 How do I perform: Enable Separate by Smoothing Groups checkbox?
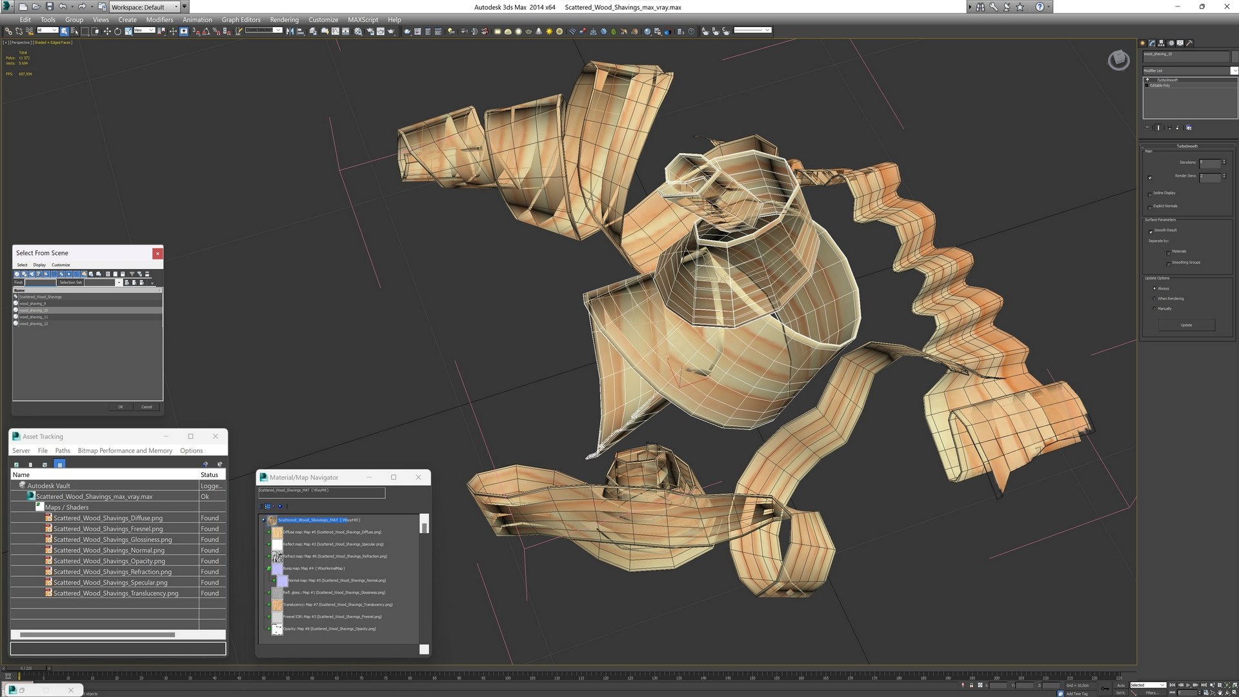(1169, 263)
